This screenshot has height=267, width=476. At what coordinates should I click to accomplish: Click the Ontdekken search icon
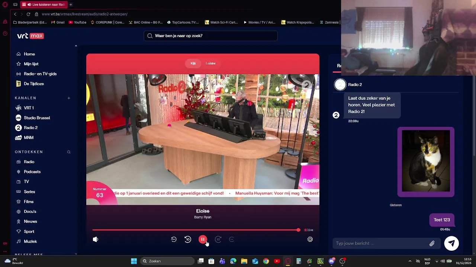(69, 152)
